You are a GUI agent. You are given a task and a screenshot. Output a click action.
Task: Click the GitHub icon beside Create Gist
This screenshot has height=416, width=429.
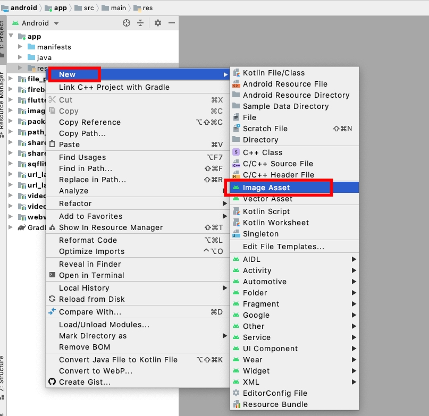(52, 382)
